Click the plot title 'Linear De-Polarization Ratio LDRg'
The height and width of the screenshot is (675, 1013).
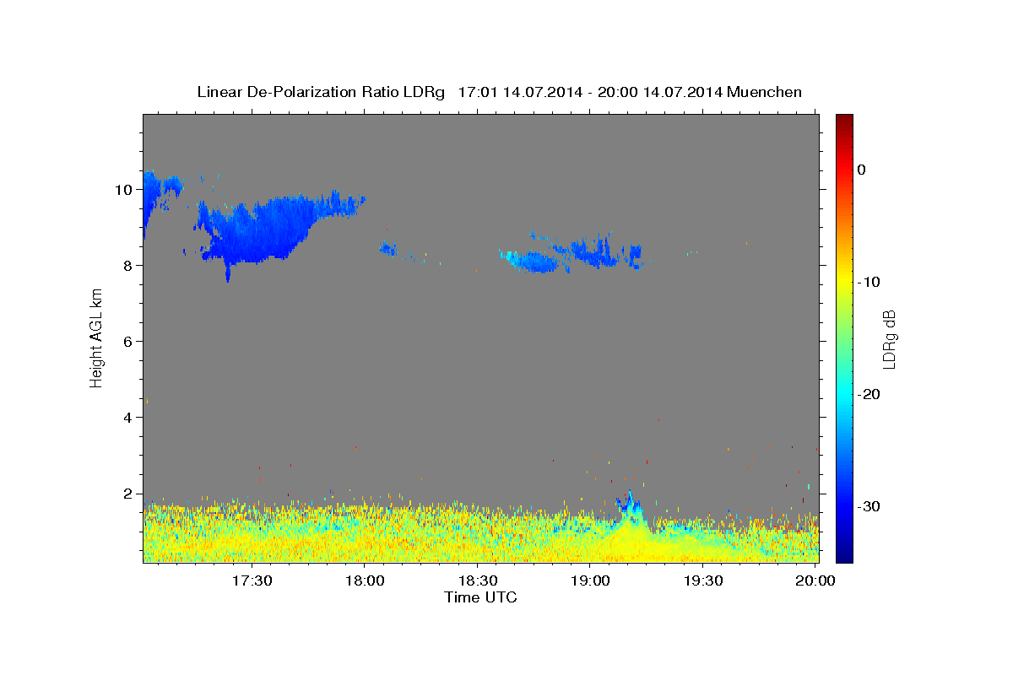320,92
